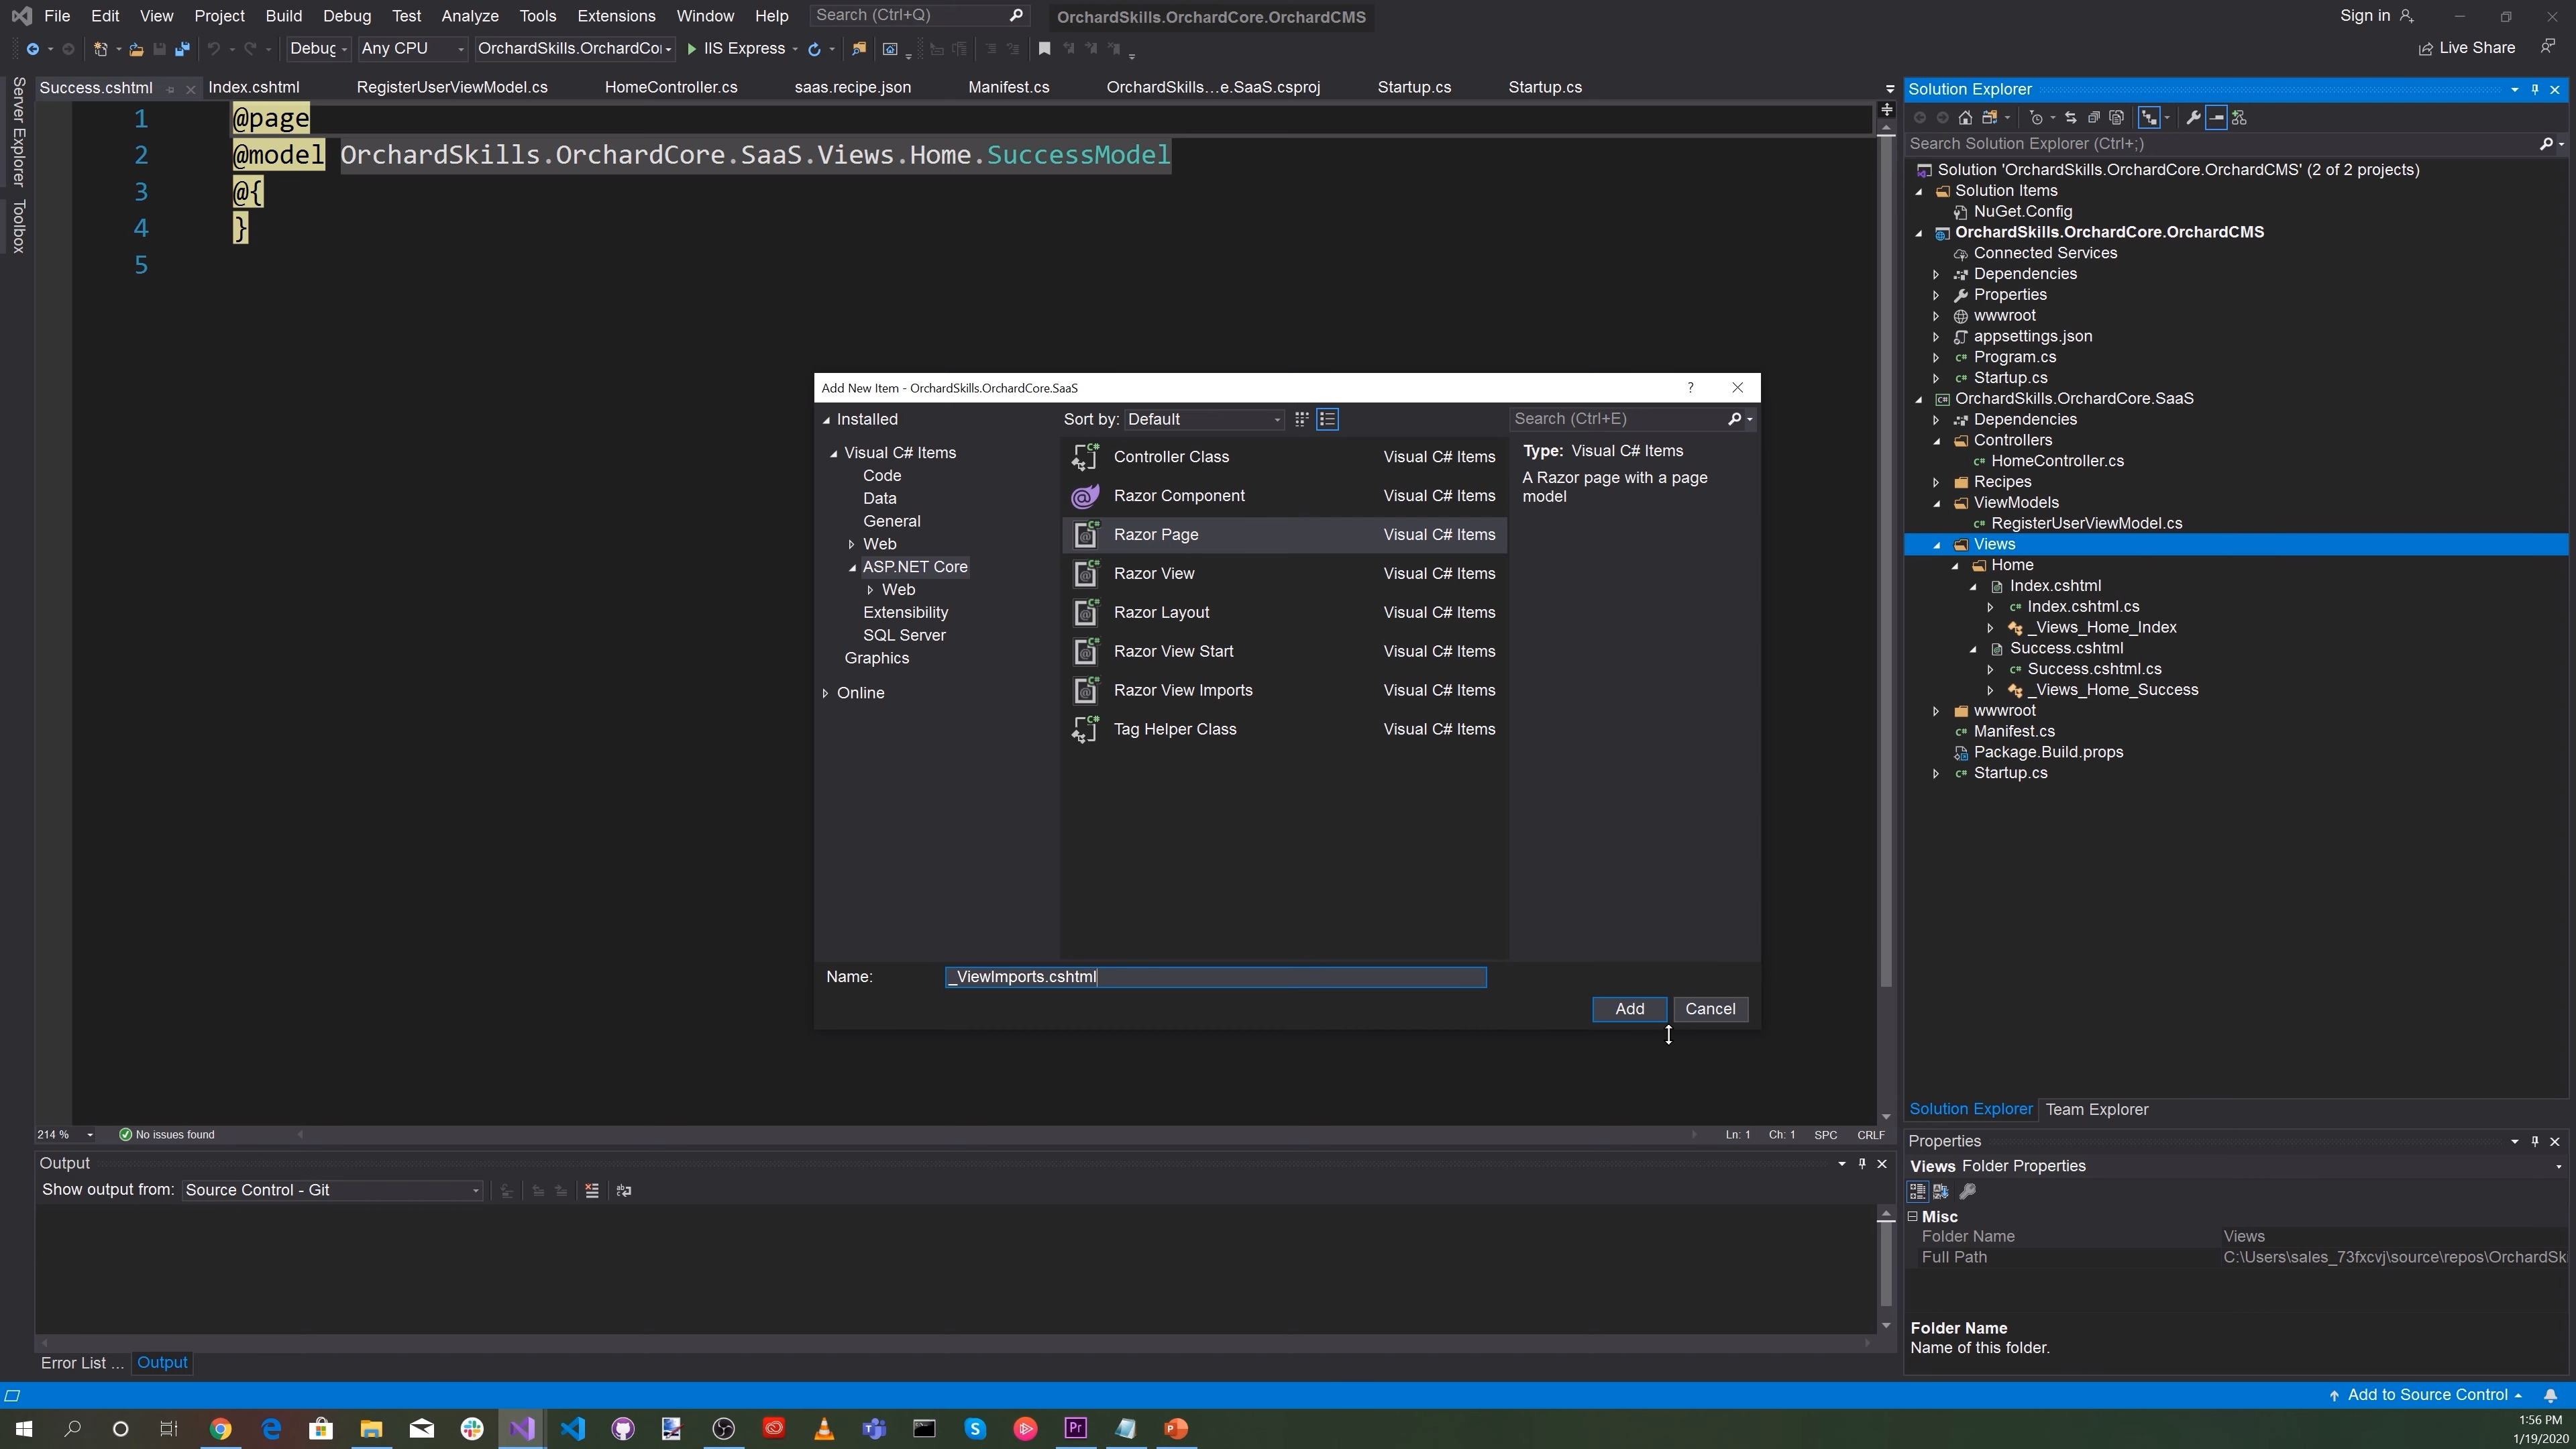
Task: Click the Refresh browser link icon in toolbar
Action: (814, 49)
